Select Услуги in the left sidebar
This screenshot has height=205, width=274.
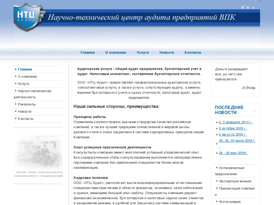click(23, 84)
